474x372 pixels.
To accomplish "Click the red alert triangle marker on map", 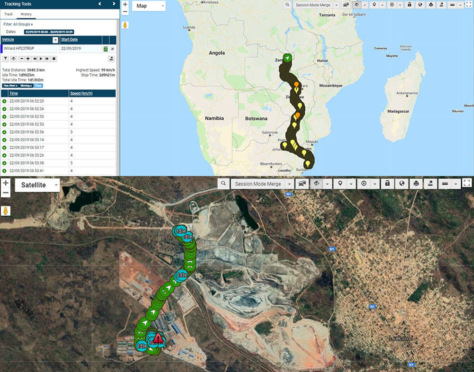I will point(159,338).
